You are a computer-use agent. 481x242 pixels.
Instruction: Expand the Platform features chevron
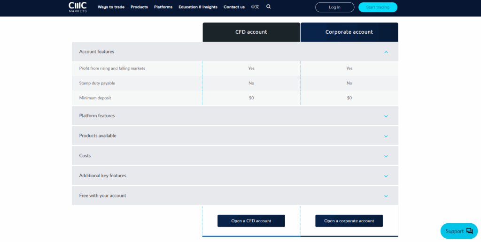tap(386, 116)
